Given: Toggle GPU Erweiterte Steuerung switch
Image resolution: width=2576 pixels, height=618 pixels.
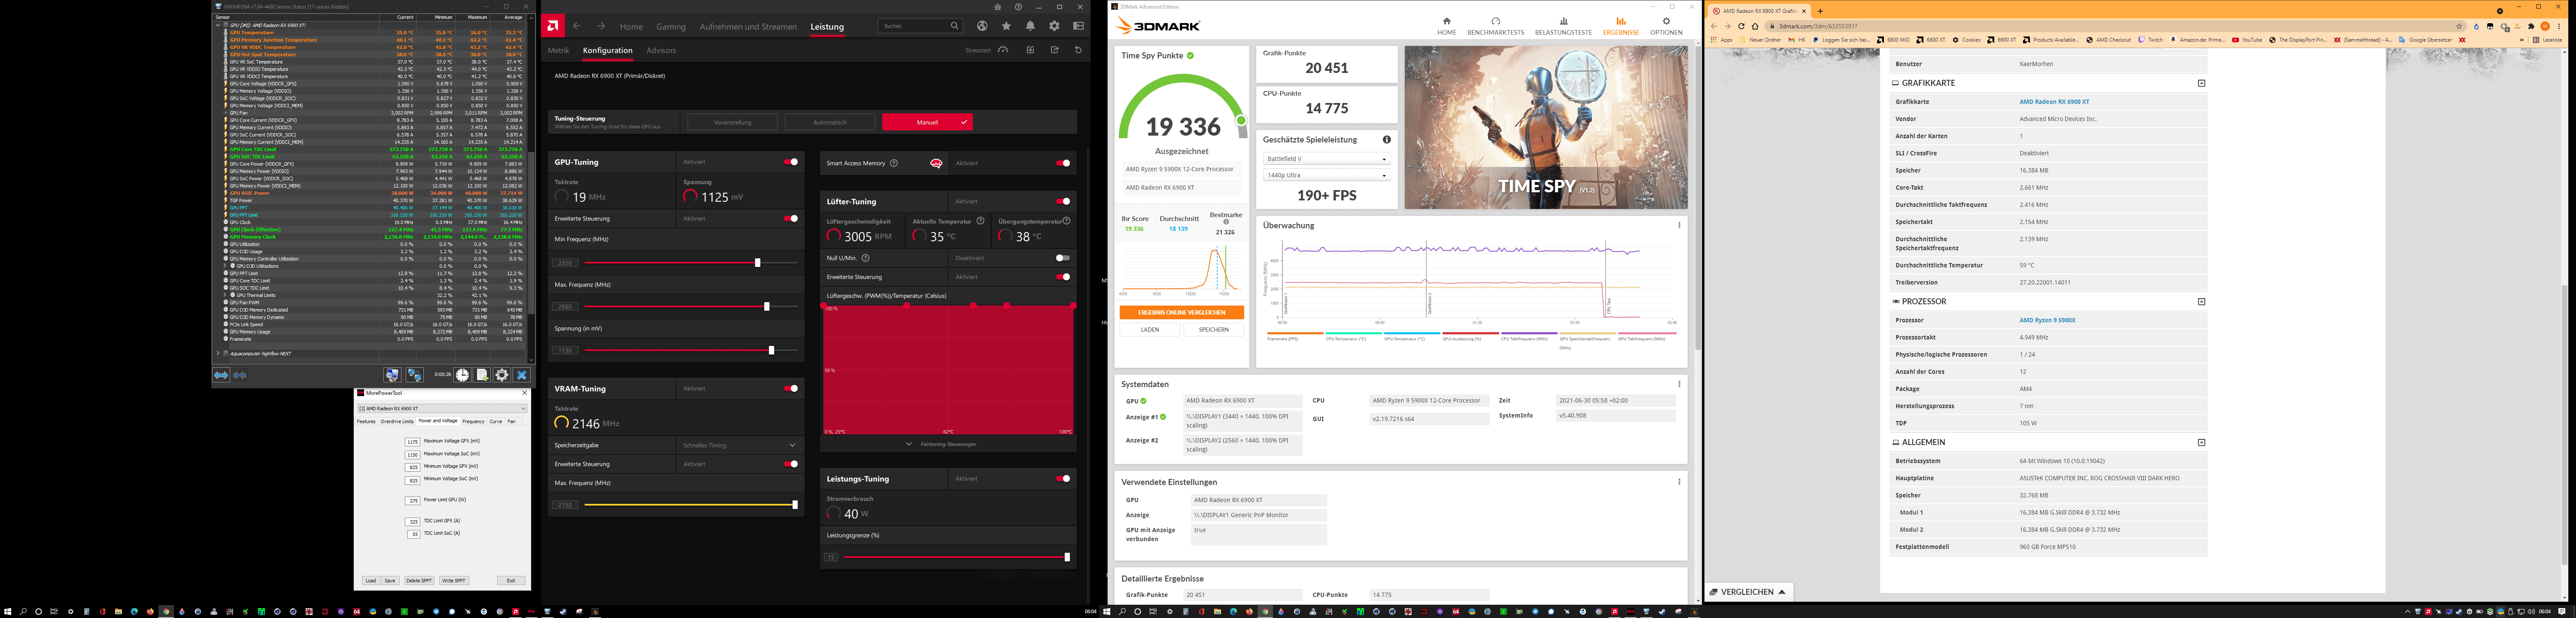Looking at the screenshot, I should tap(791, 218).
